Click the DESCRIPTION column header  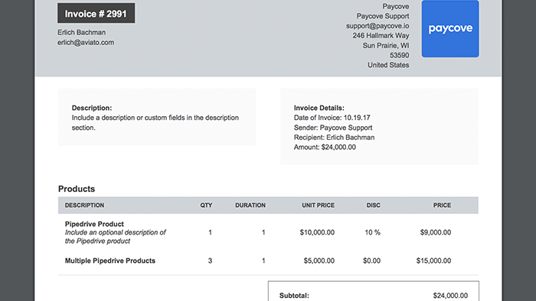click(84, 206)
